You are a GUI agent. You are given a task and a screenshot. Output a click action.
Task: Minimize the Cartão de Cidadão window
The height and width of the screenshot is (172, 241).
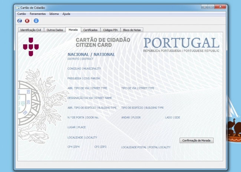pos(204,7)
